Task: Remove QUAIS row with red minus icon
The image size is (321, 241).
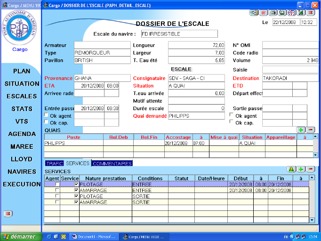Action: pyautogui.click(x=311, y=129)
